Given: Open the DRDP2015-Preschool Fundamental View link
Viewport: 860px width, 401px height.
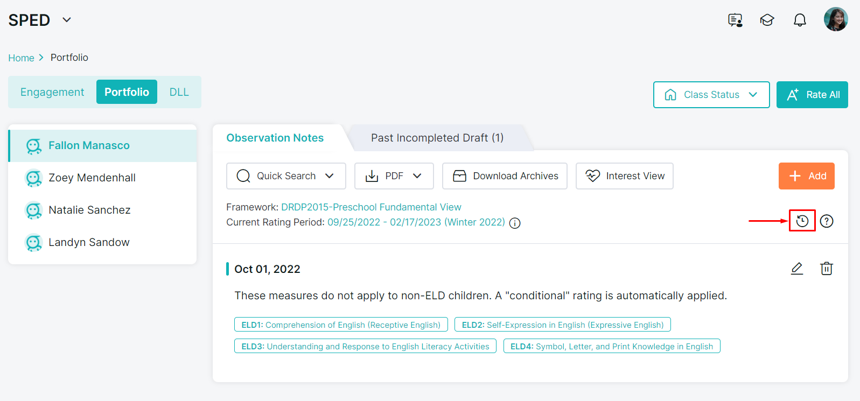Looking at the screenshot, I should click(371, 207).
